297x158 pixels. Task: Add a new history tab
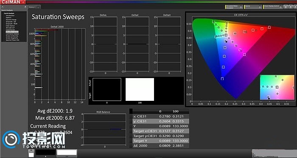point(38,7)
